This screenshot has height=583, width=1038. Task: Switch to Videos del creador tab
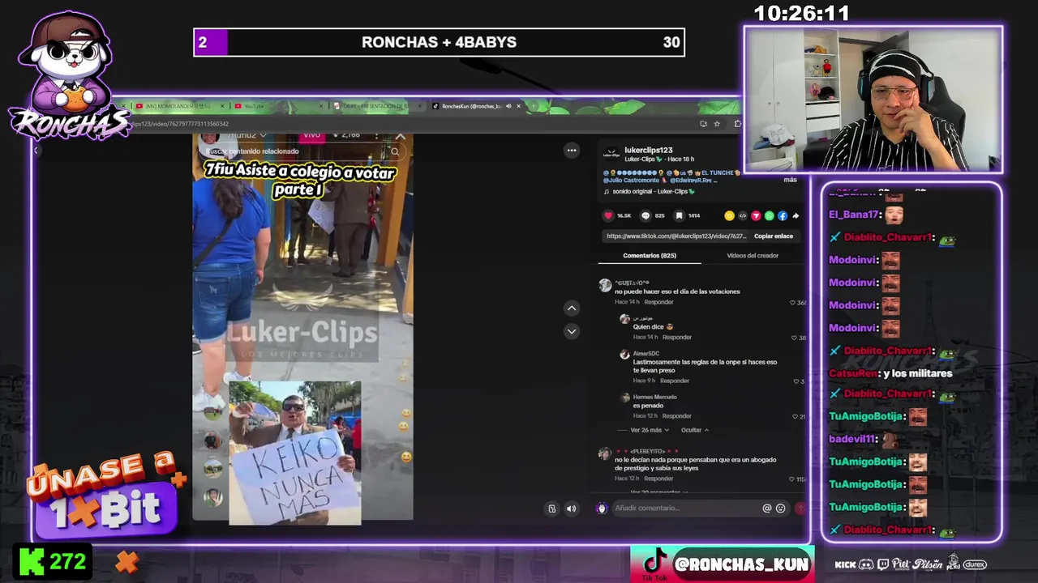(x=753, y=256)
